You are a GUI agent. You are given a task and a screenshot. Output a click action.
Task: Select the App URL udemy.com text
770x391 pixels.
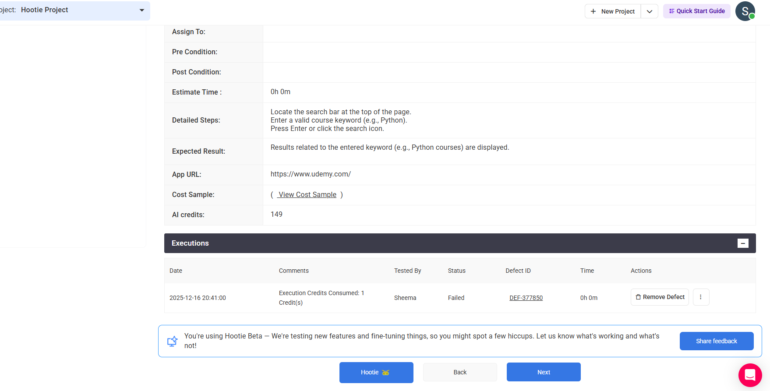pos(311,174)
